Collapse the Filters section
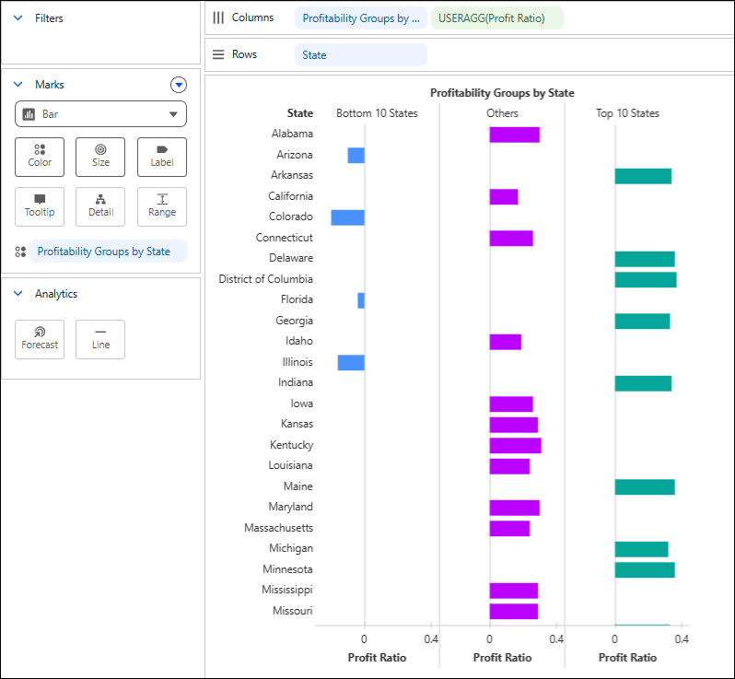This screenshot has height=679, width=735. click(18, 18)
